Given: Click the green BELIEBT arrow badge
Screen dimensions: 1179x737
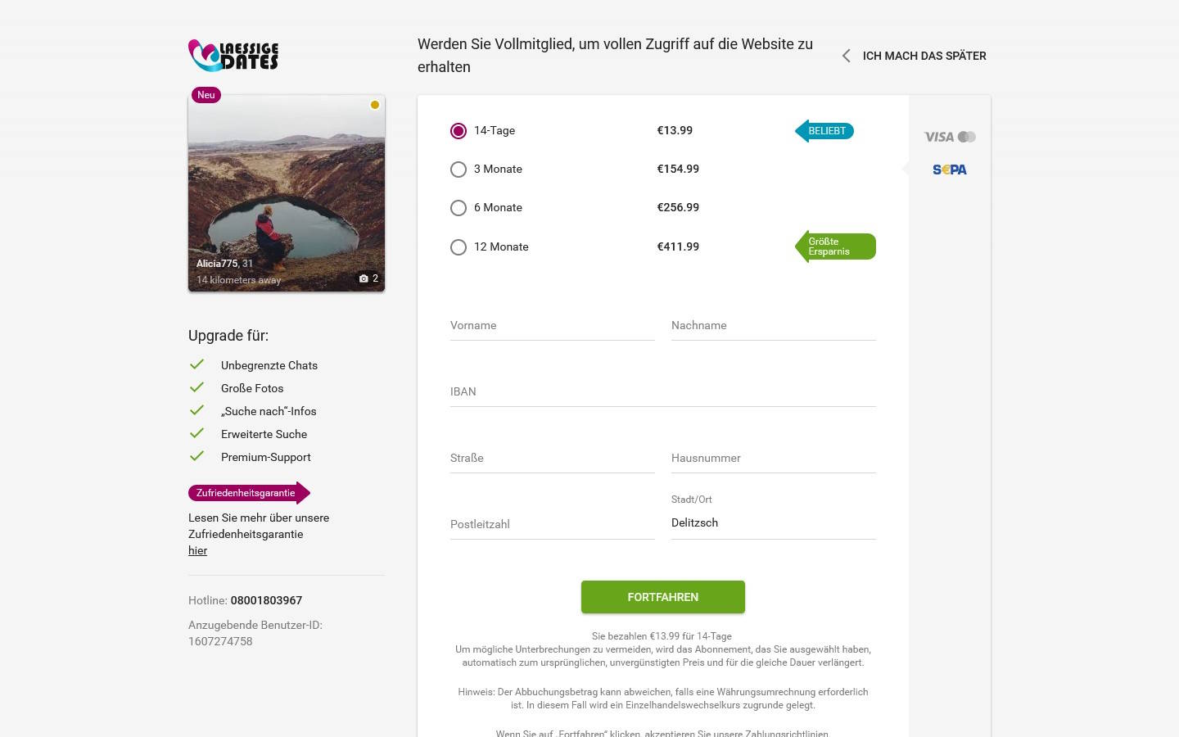Looking at the screenshot, I should [x=825, y=130].
